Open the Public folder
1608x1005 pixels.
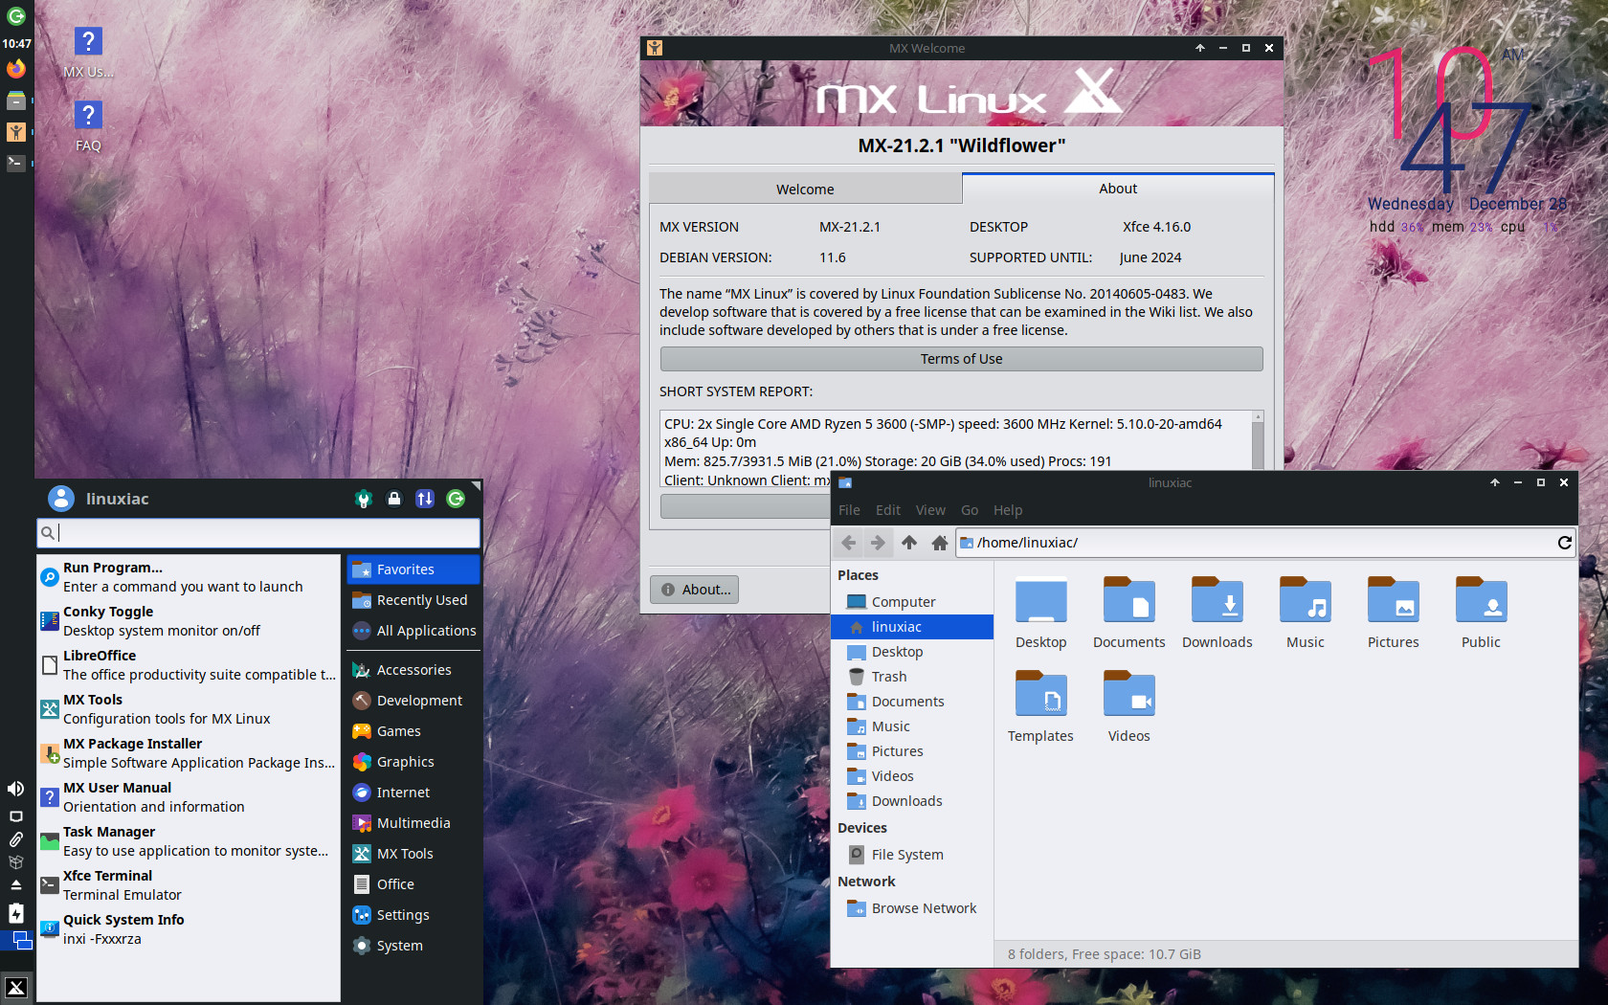pyautogui.click(x=1481, y=613)
